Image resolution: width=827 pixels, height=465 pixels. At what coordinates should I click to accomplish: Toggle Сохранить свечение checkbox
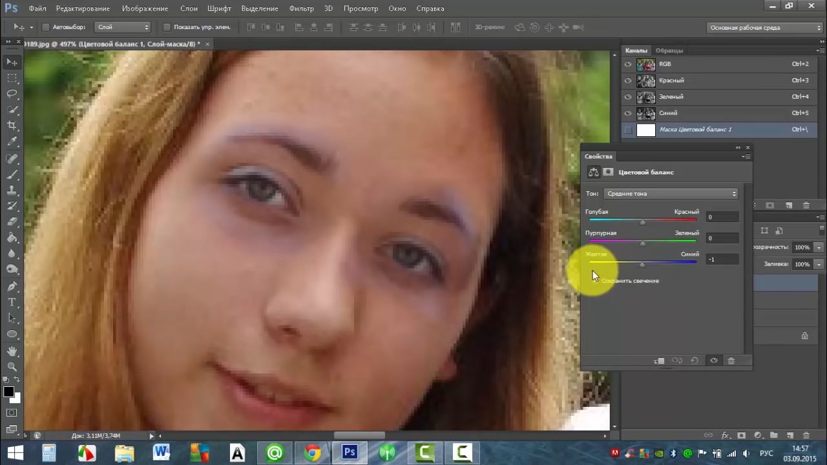coord(594,281)
